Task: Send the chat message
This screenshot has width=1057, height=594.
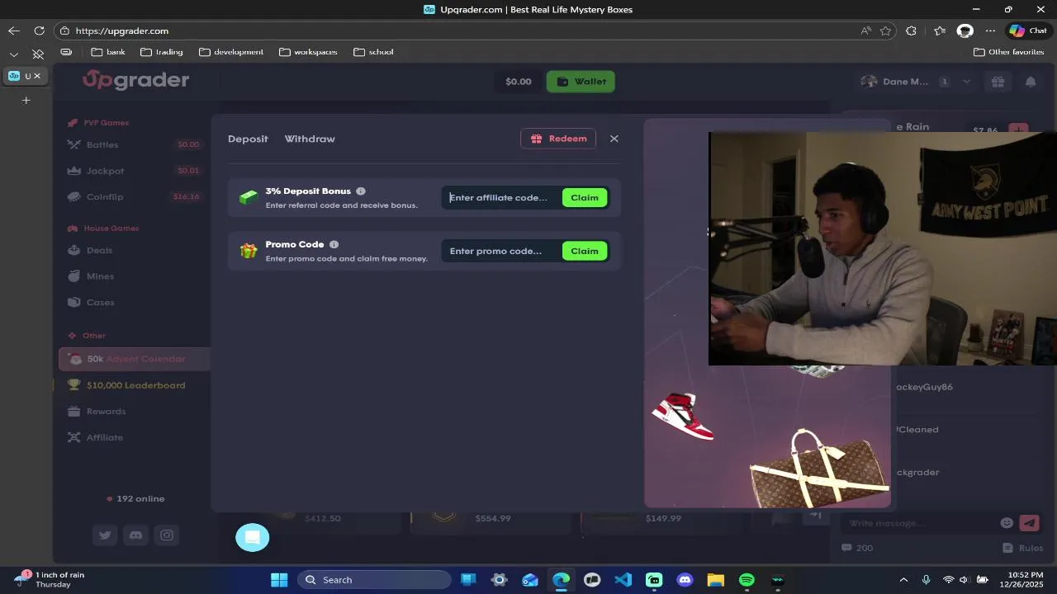Action: click(x=1029, y=523)
